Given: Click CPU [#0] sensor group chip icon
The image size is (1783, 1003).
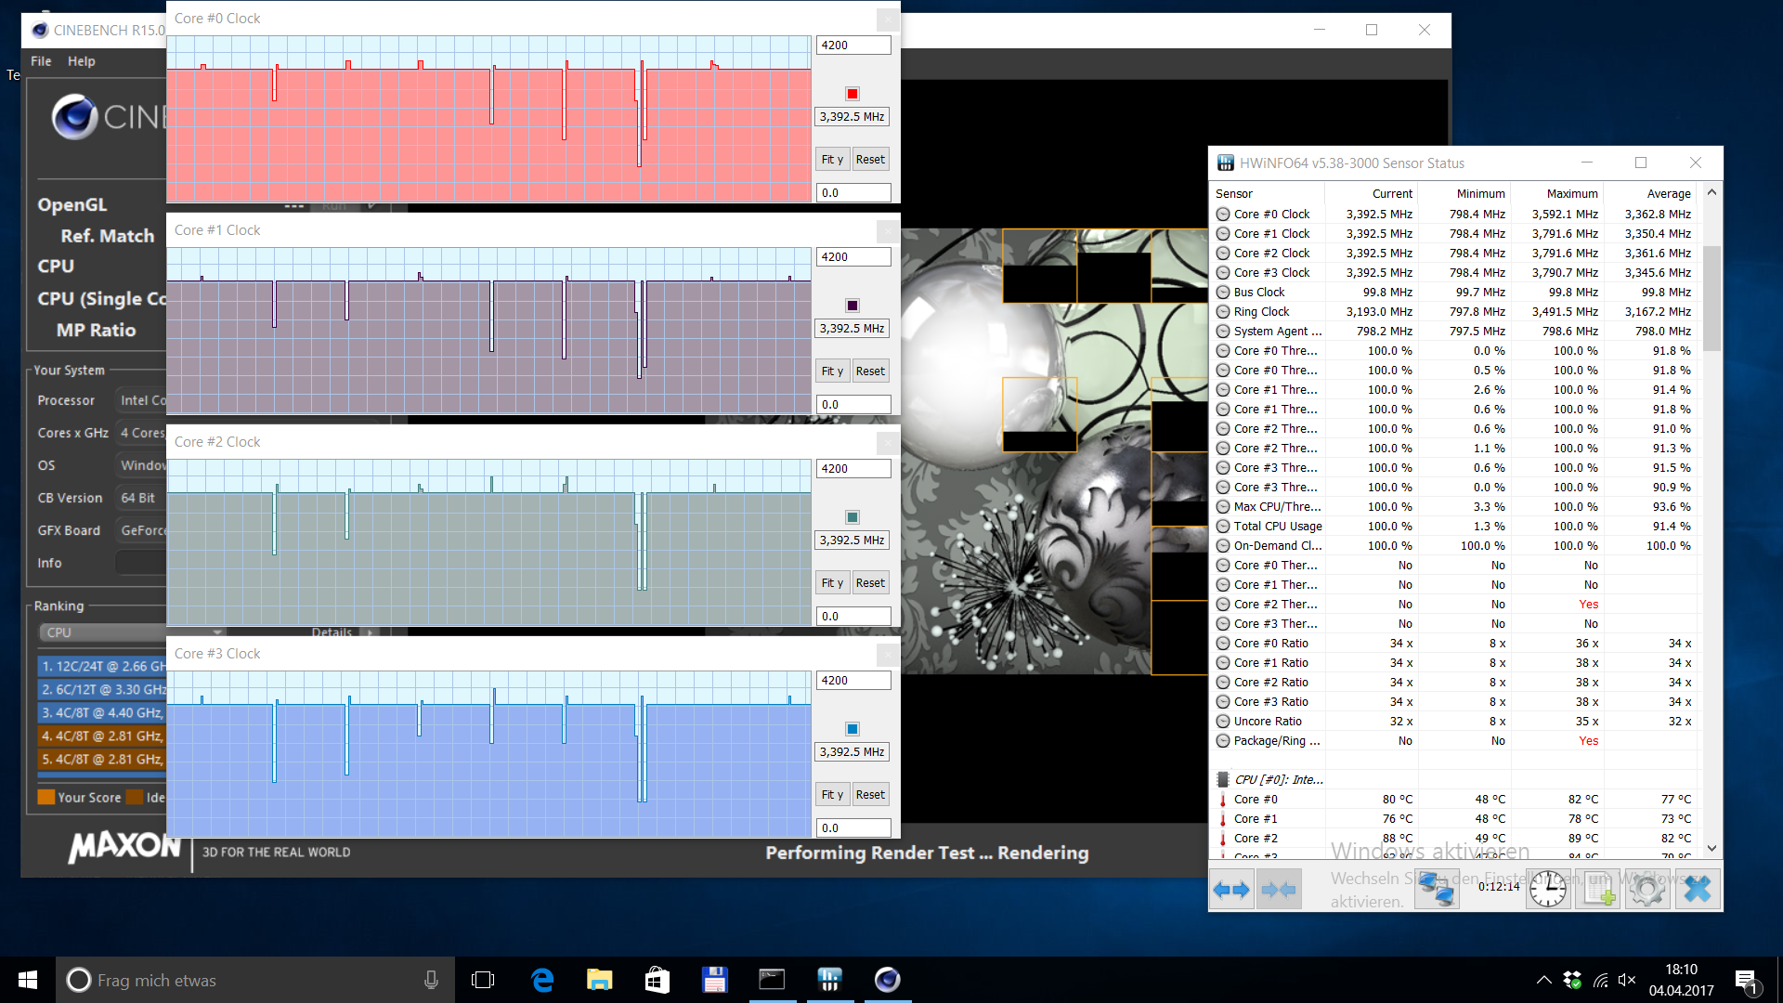Looking at the screenshot, I should click(1223, 780).
